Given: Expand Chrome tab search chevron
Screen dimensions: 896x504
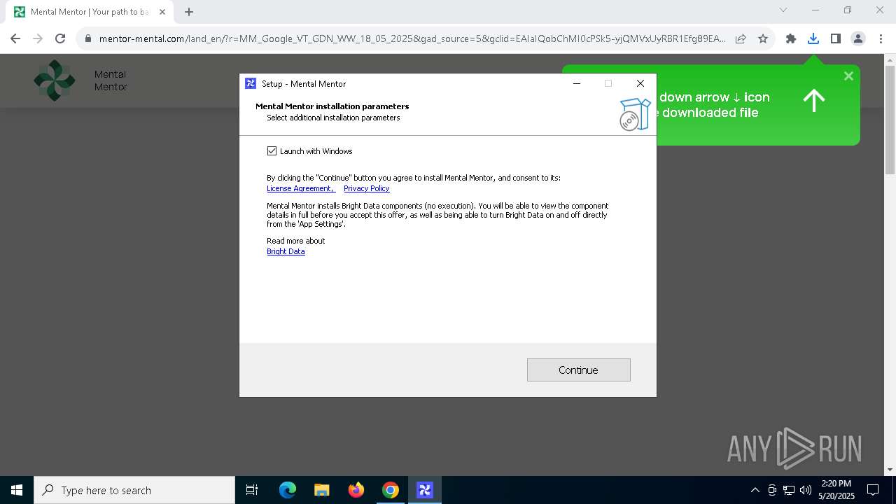Looking at the screenshot, I should (x=783, y=10).
